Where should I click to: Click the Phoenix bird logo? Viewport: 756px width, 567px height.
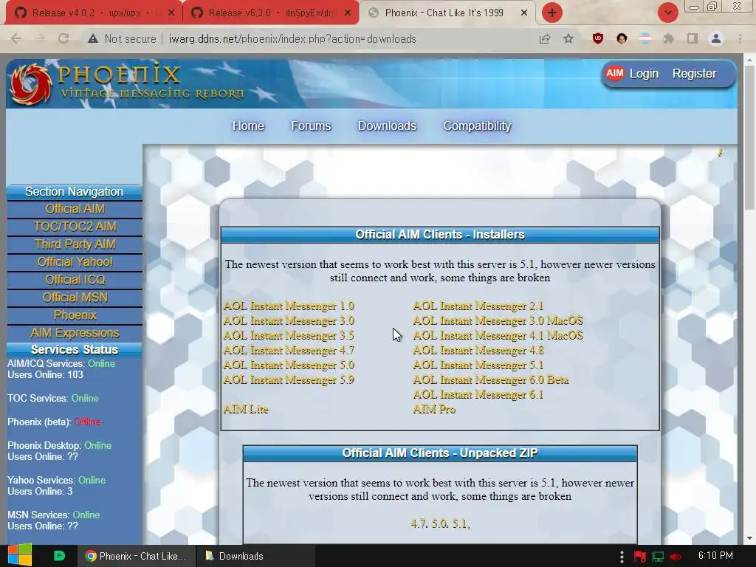[30, 83]
